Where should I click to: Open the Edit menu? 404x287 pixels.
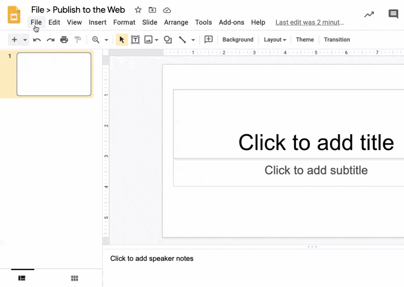click(54, 22)
